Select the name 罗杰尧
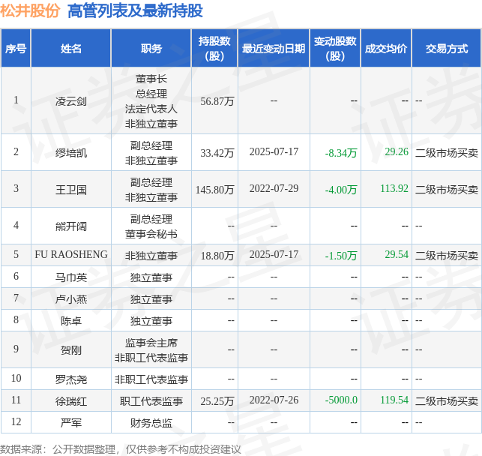Viewport: 482px width, 456px height. click(71, 379)
